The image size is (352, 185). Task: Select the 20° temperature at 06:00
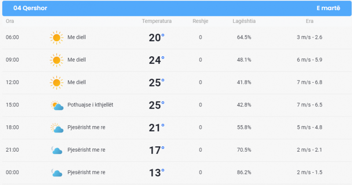click(157, 38)
